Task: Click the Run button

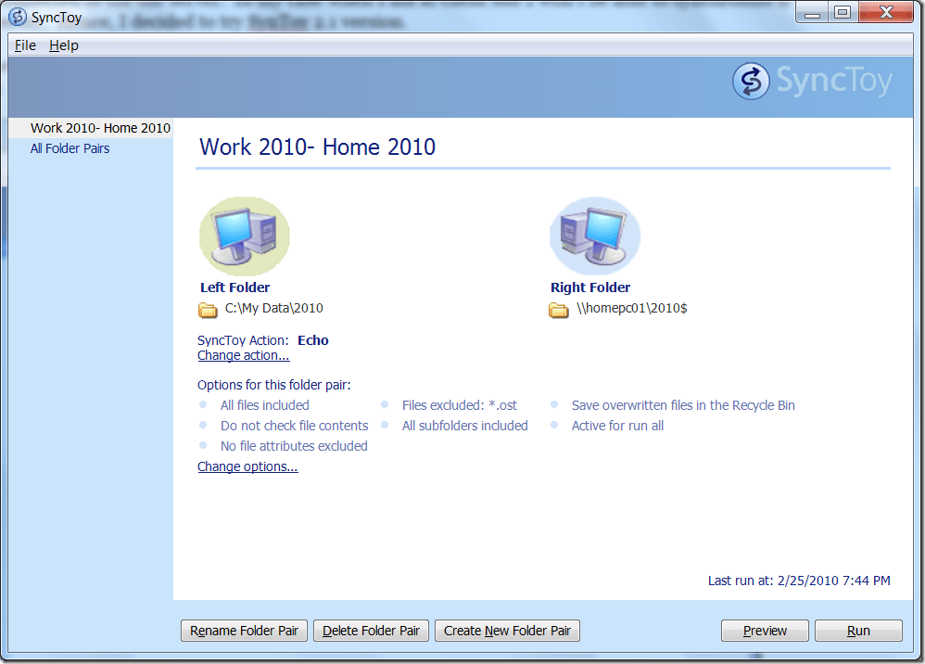Action: pos(858,631)
